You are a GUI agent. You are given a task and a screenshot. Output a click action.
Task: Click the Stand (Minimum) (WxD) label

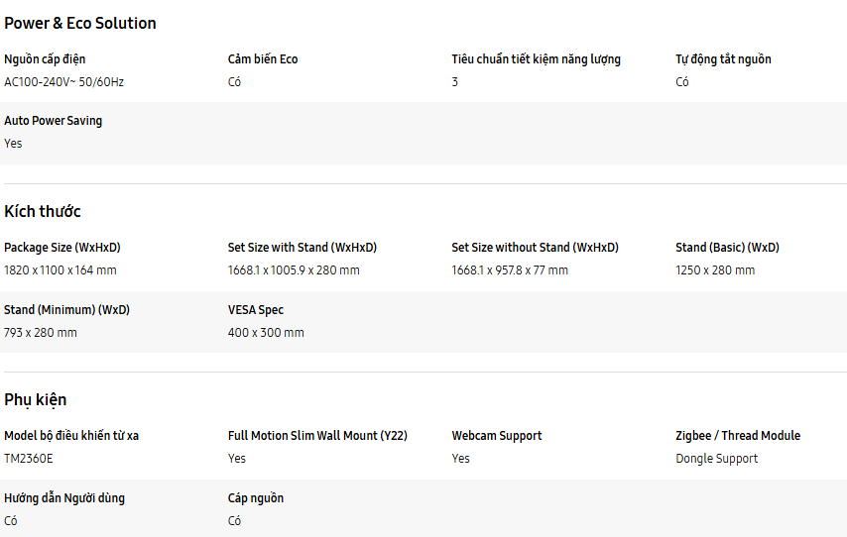66,310
